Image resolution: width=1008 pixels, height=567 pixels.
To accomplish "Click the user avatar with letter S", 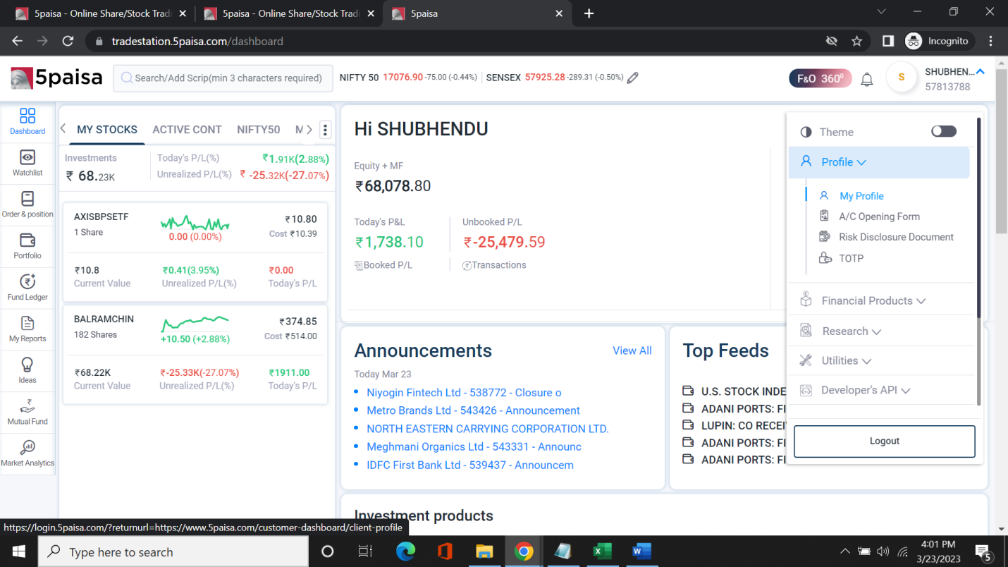I will point(901,78).
